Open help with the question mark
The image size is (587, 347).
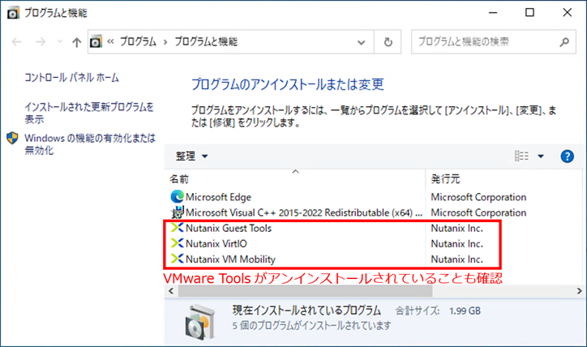568,156
